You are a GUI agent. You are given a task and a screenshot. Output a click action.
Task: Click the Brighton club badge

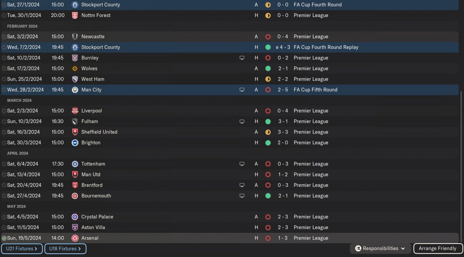[75, 143]
